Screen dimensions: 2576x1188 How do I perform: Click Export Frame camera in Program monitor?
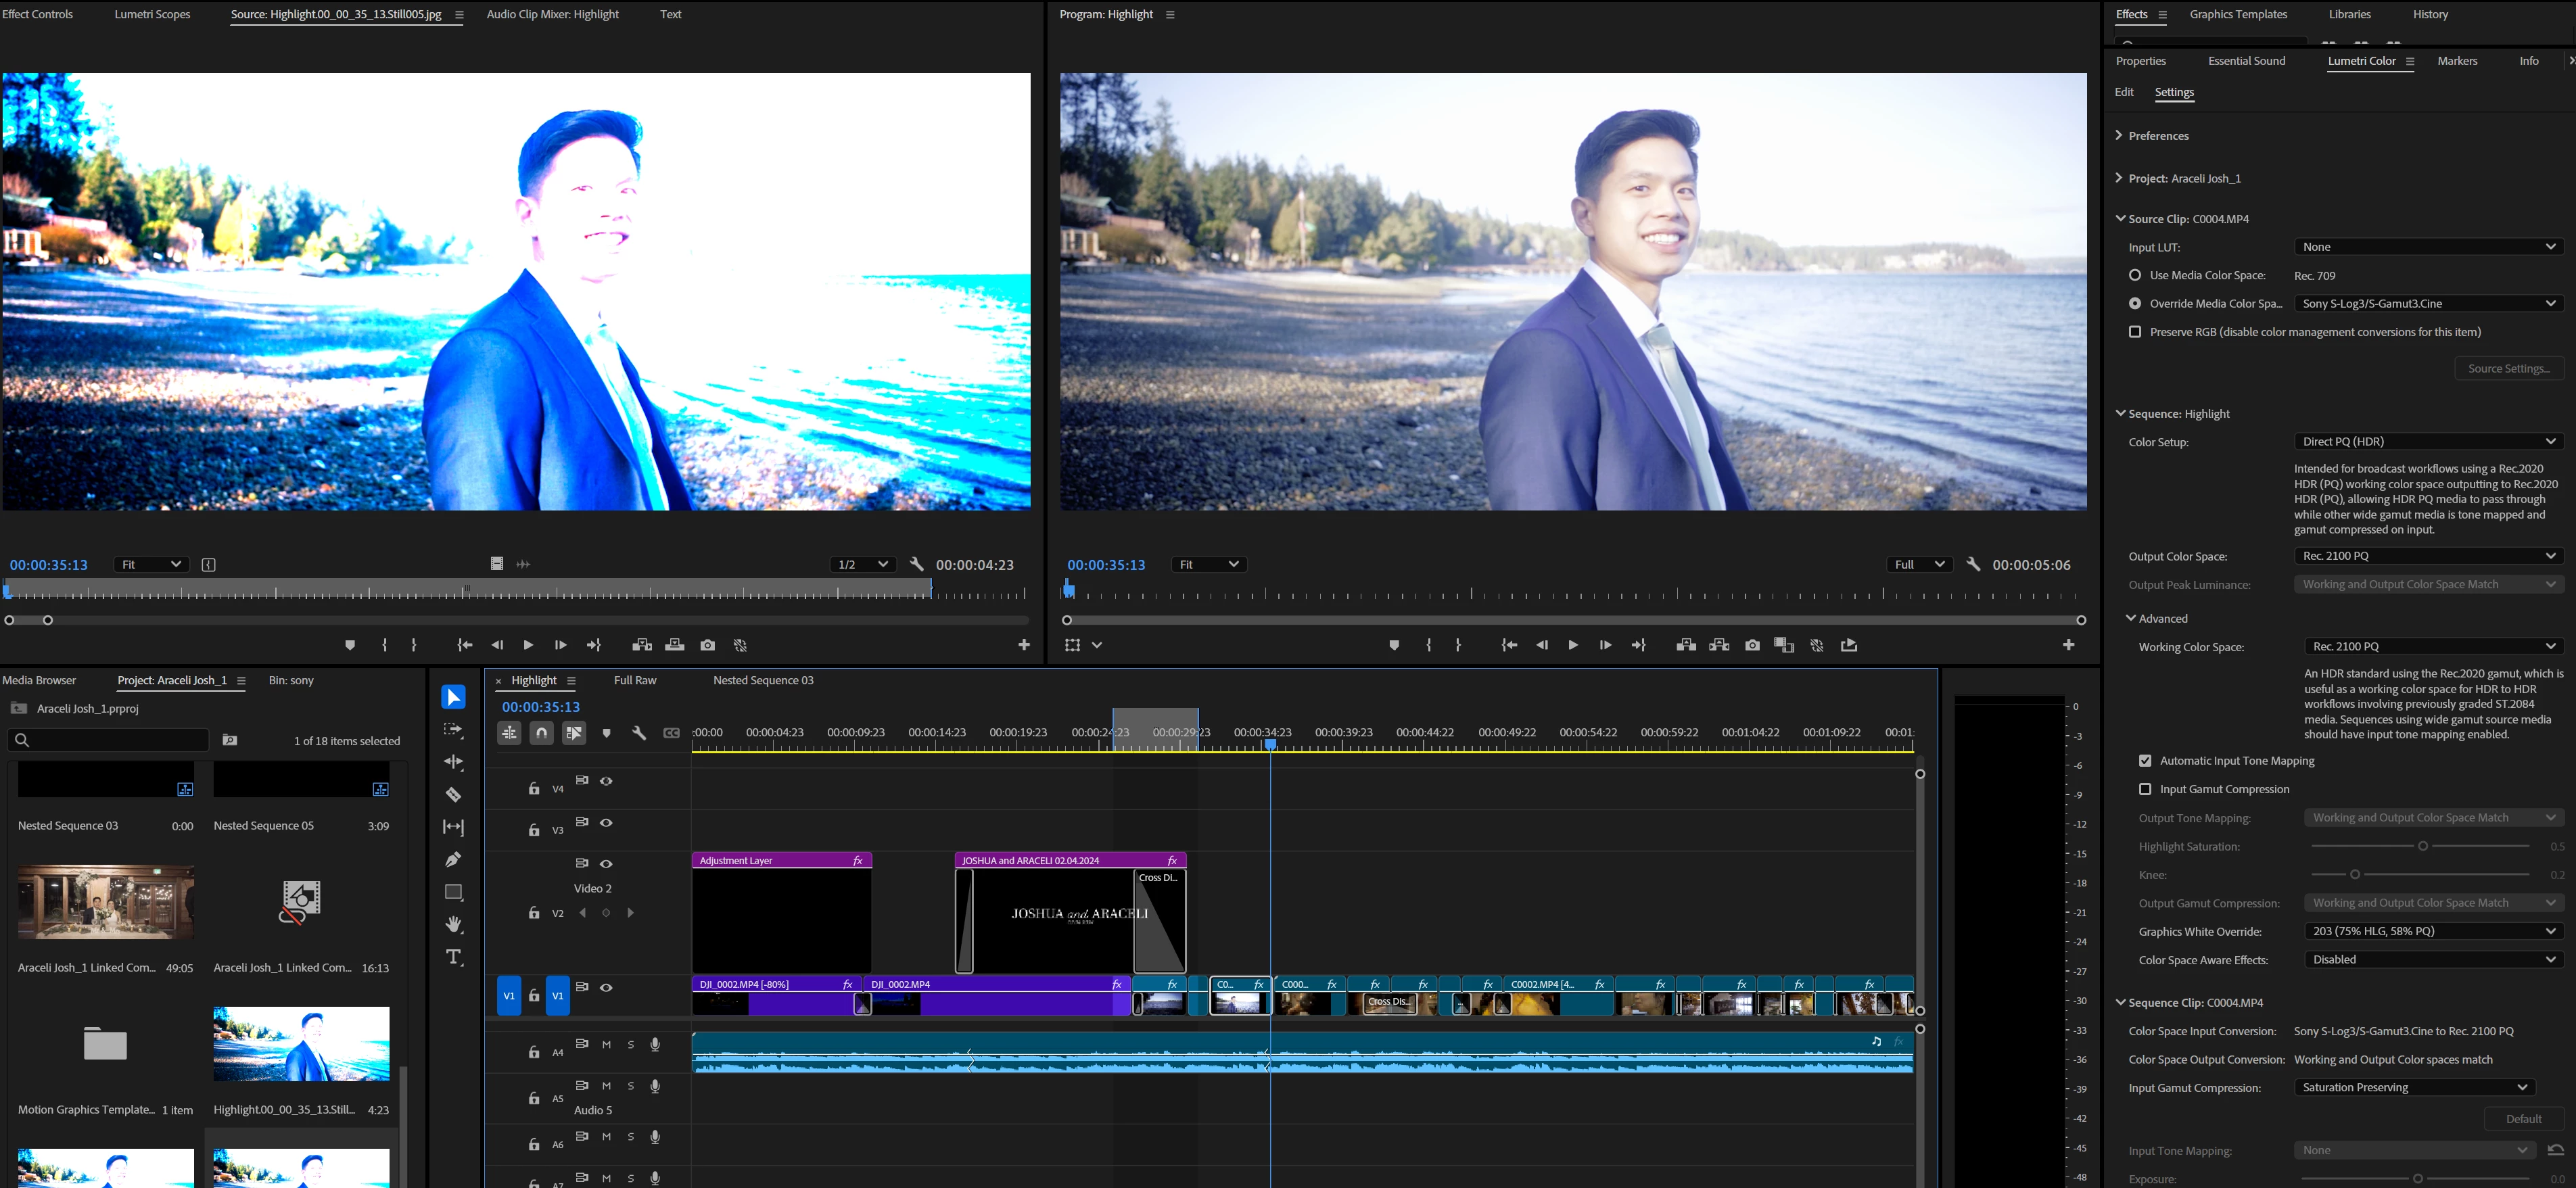coord(1752,645)
